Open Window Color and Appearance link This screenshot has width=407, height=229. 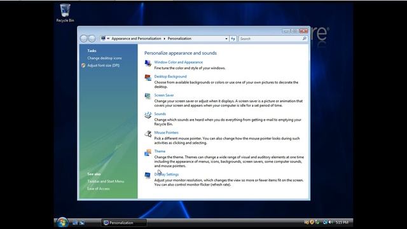(179, 62)
